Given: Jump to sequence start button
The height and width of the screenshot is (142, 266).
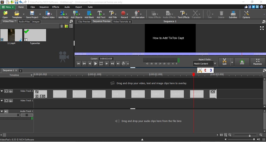Looking at the screenshot, I should pos(78,63).
